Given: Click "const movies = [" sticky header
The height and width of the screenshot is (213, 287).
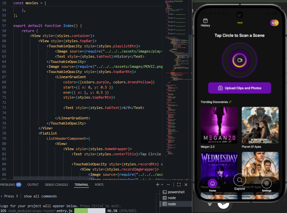Looking at the screenshot, I should tap(30, 3).
